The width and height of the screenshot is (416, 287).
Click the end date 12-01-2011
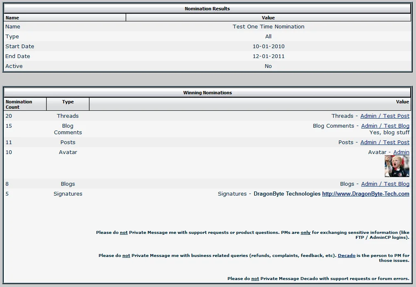tap(268, 56)
